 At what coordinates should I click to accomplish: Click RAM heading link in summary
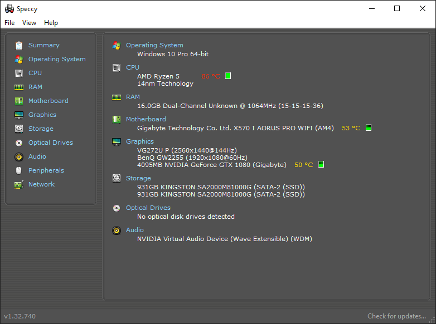[x=133, y=97]
